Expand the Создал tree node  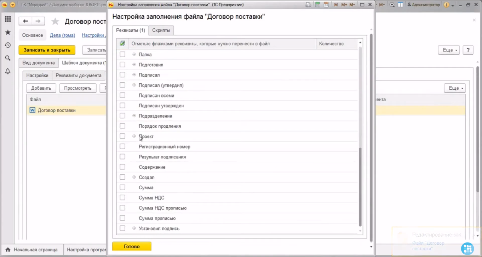pyautogui.click(x=134, y=177)
